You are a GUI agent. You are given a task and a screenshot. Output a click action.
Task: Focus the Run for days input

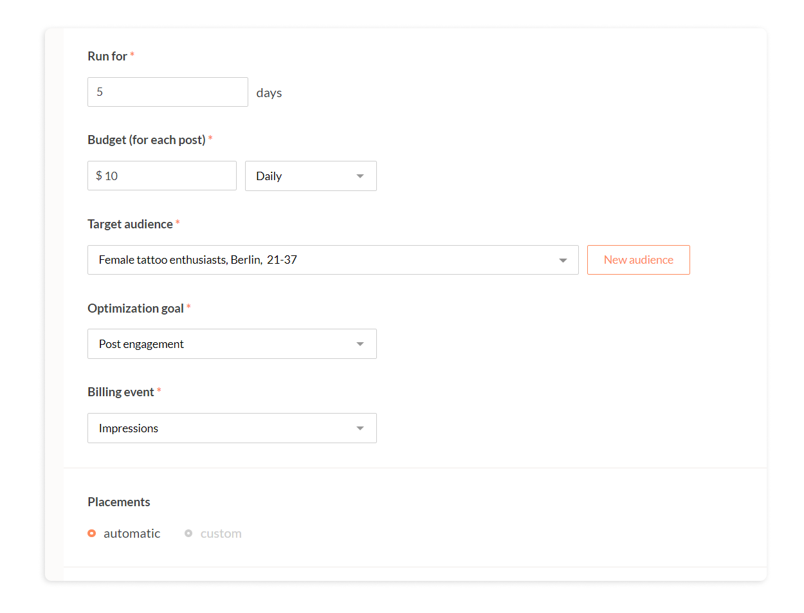coord(167,92)
